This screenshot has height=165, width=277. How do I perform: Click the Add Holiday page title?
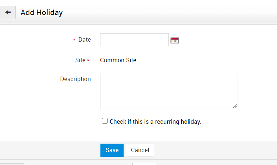coord(42,13)
